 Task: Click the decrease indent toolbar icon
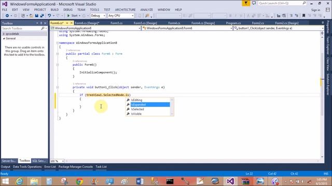pos(279,16)
